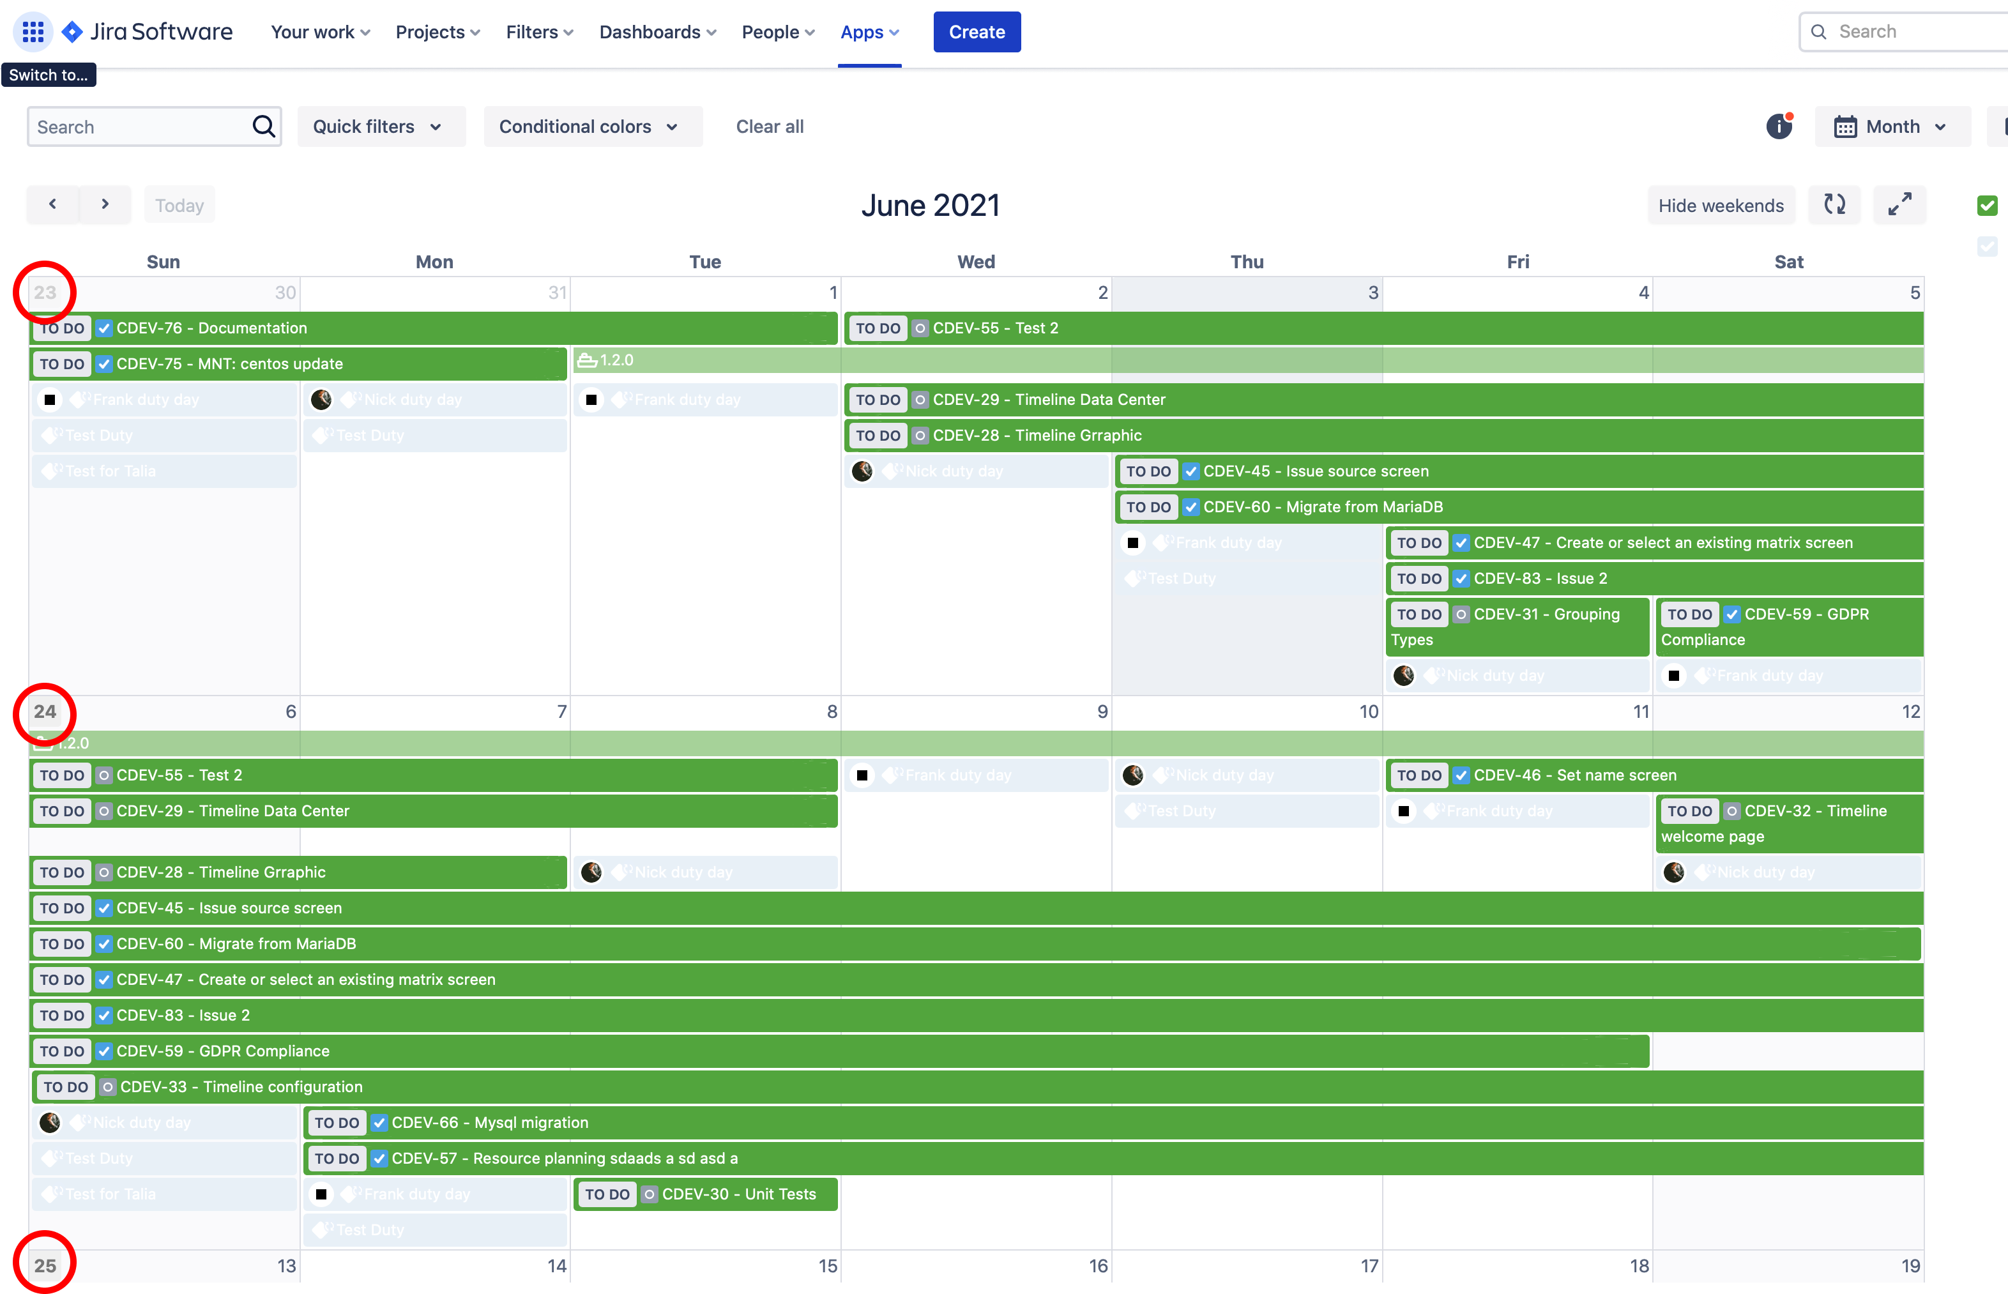The image size is (2008, 1294).
Task: Open the Dashboards menu
Action: [657, 32]
